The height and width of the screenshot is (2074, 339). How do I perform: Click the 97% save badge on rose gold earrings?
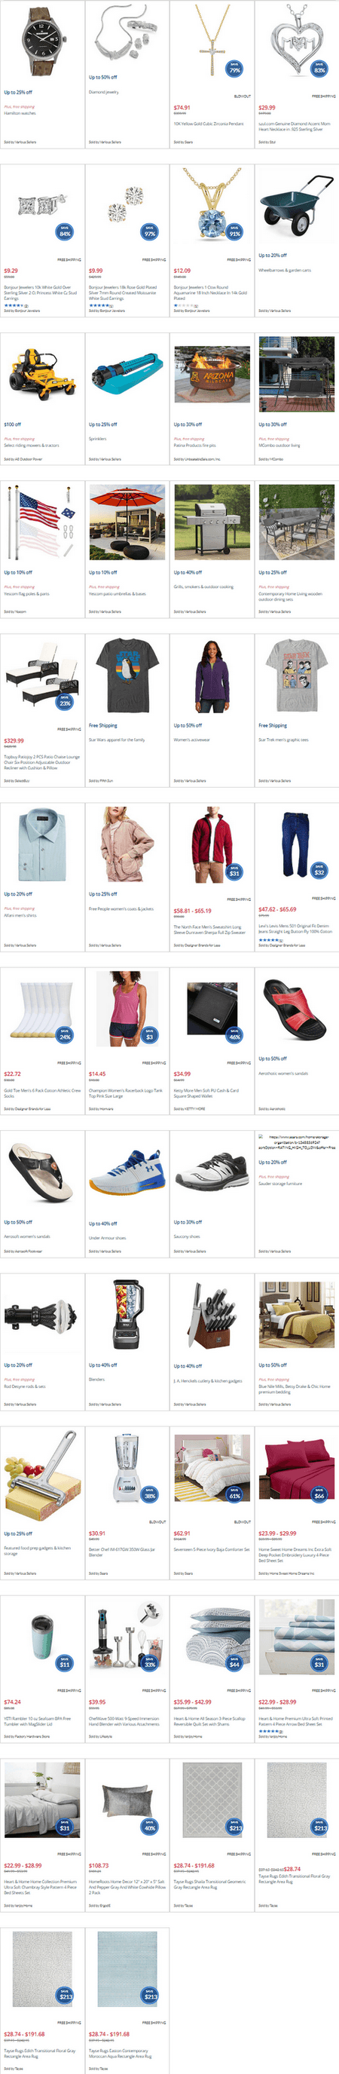click(x=150, y=232)
